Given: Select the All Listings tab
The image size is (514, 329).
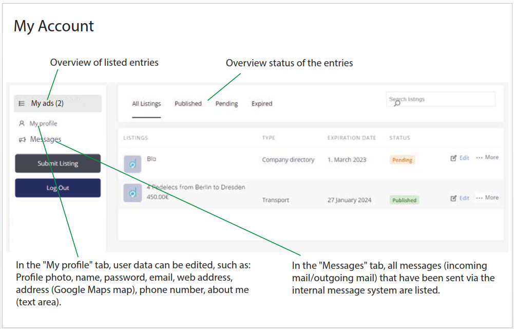Looking at the screenshot, I should [146, 104].
